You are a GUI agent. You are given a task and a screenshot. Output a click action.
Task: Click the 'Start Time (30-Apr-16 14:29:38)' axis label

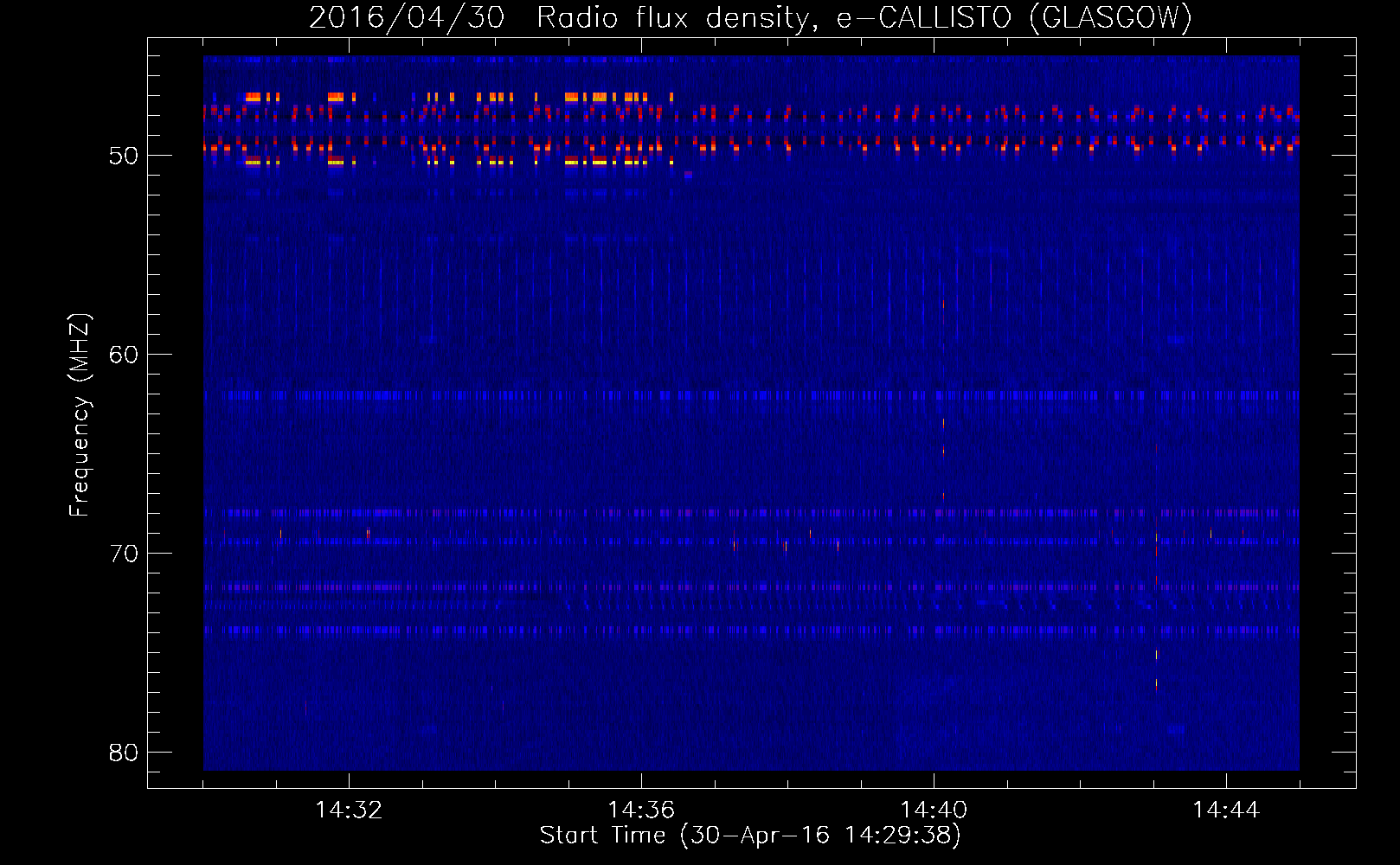pos(750,836)
